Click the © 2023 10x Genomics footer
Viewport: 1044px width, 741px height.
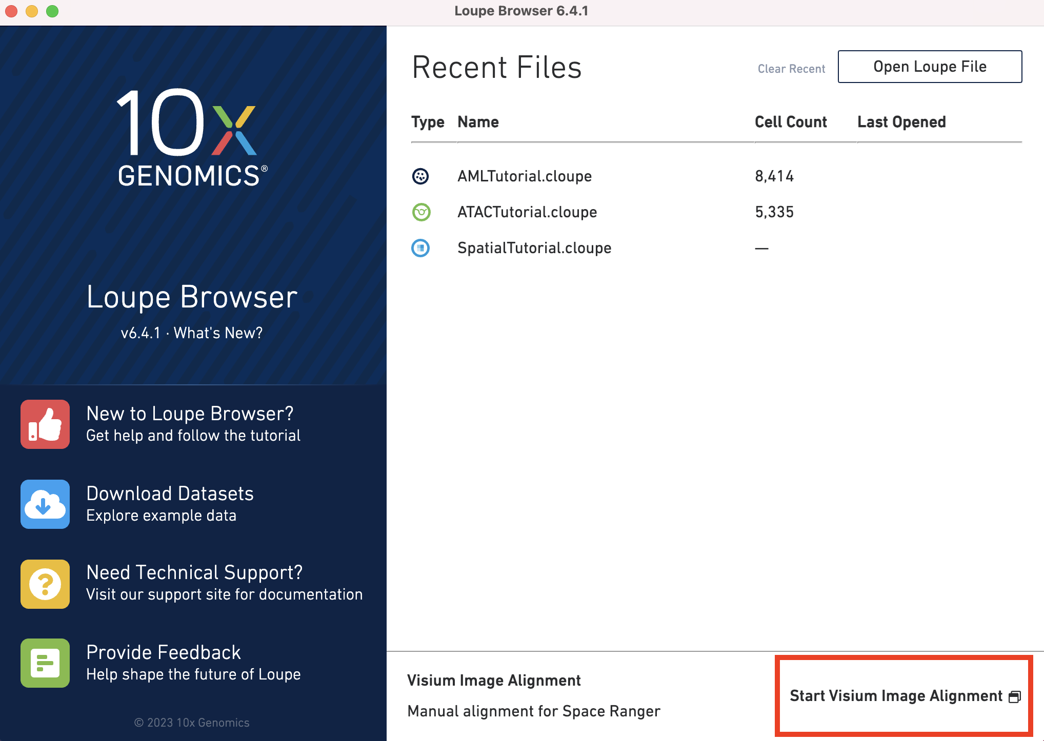192,723
